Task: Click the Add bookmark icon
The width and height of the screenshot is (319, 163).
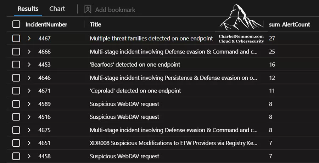Action: tap(88, 9)
